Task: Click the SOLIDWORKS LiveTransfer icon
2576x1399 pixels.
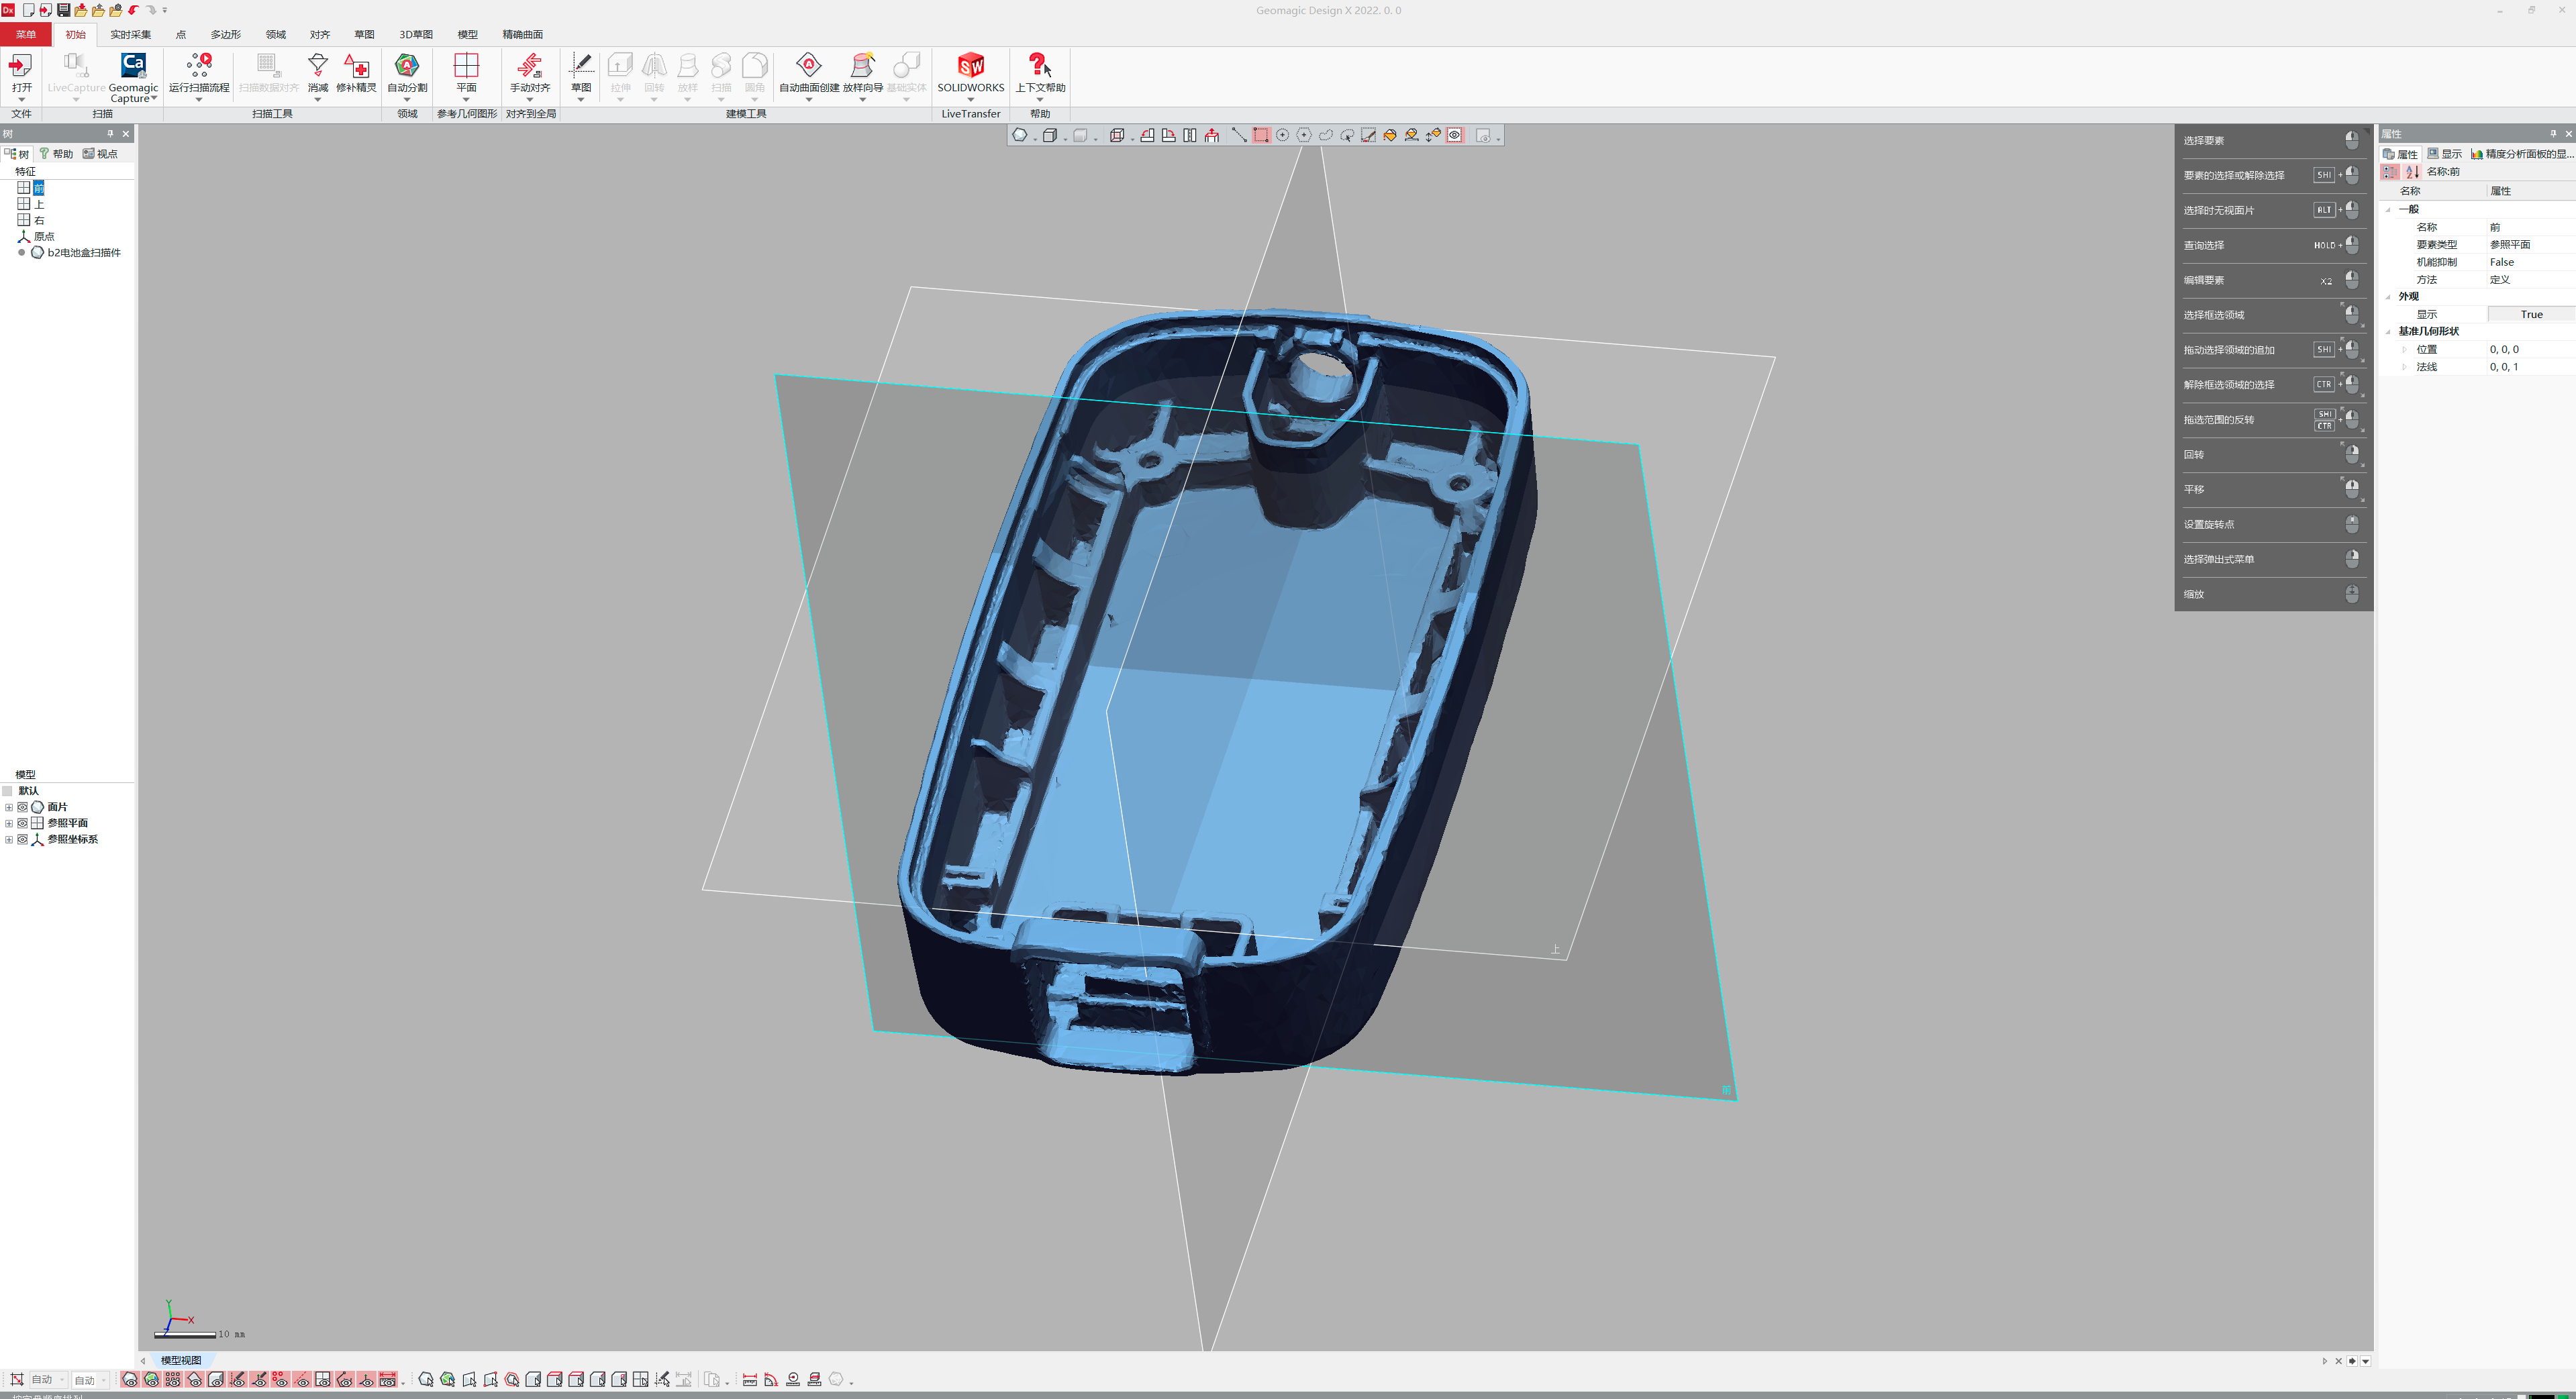Action: [970, 67]
